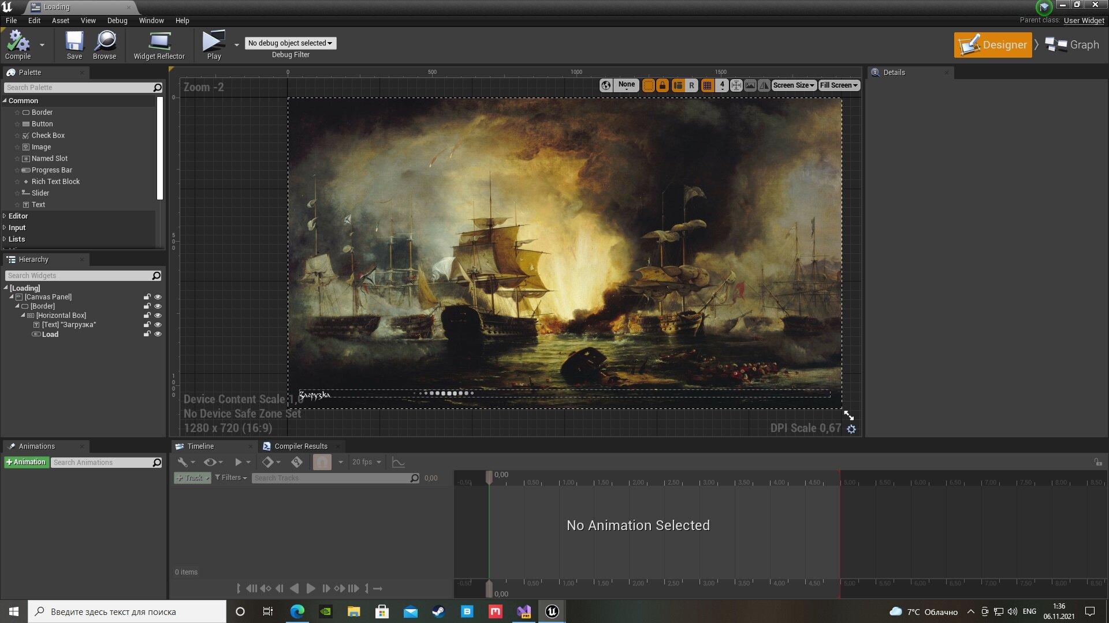Open the debug object selection dropdown
The image size is (1109, 623).
click(x=291, y=43)
